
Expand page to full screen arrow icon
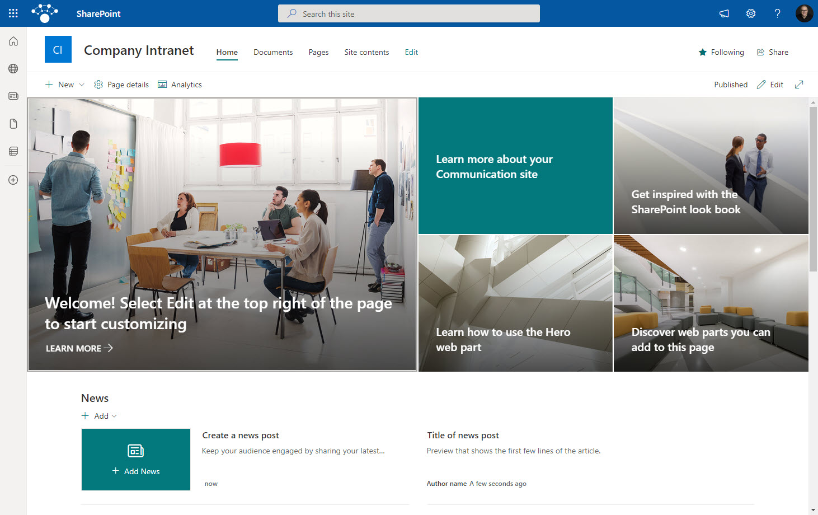coord(799,85)
